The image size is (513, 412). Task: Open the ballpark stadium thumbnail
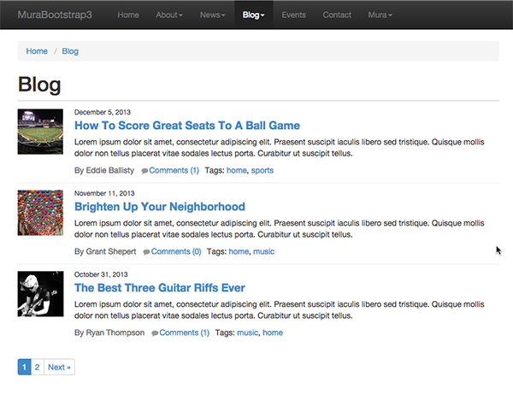[x=40, y=132]
